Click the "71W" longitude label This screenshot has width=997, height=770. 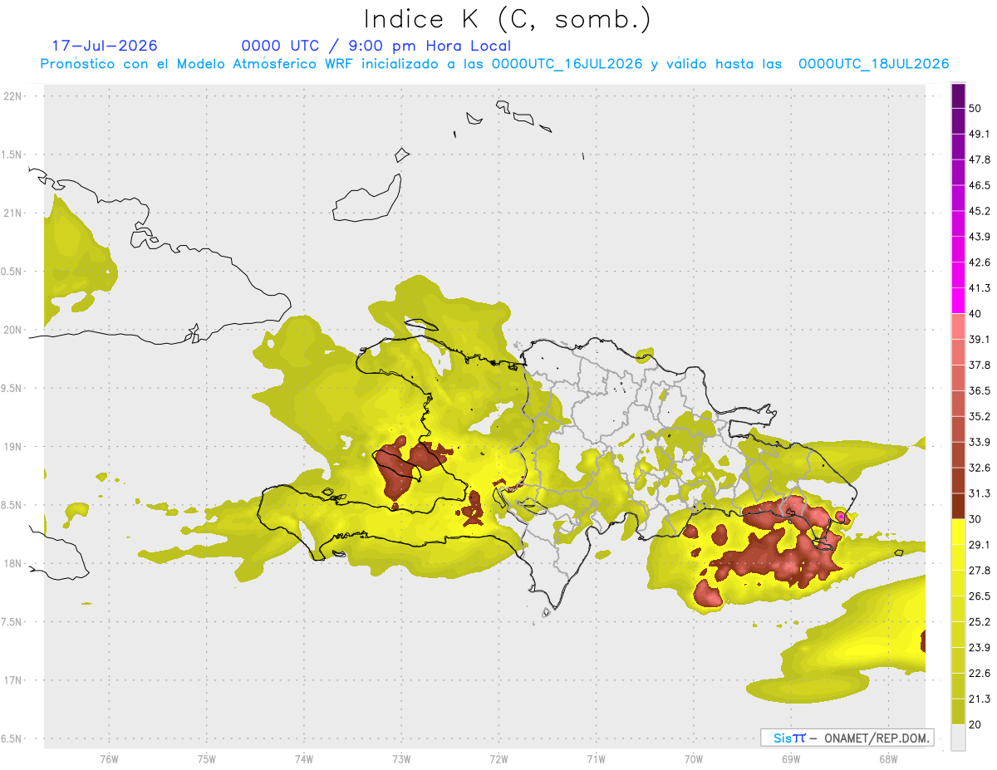(x=596, y=758)
